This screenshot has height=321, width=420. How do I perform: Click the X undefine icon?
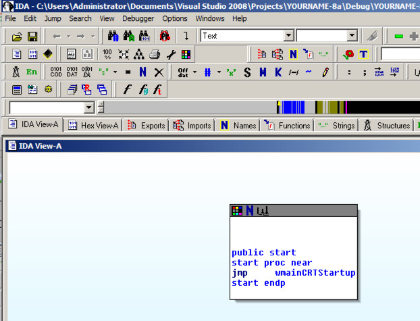159,72
